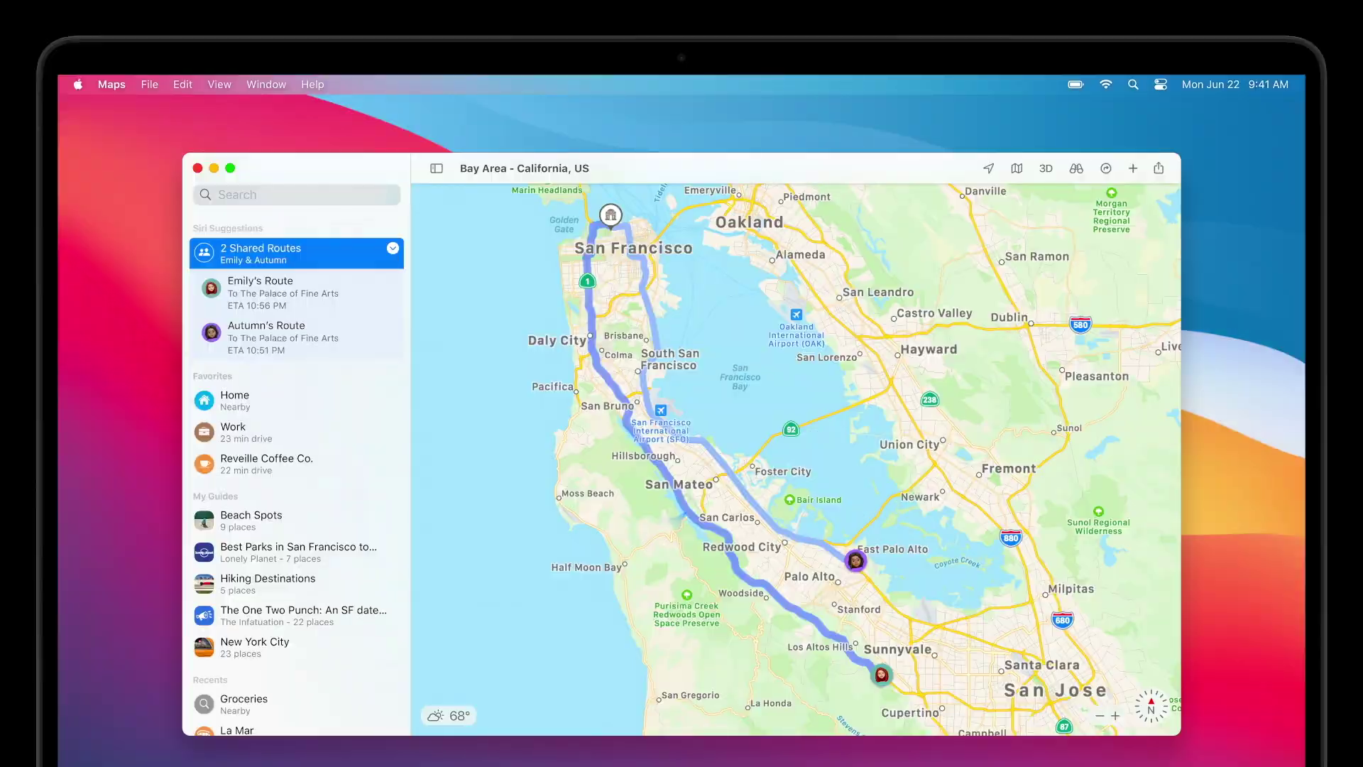Image resolution: width=1363 pixels, height=767 pixels.
Task: Open Look Around binoculars icon
Action: pos(1076,168)
